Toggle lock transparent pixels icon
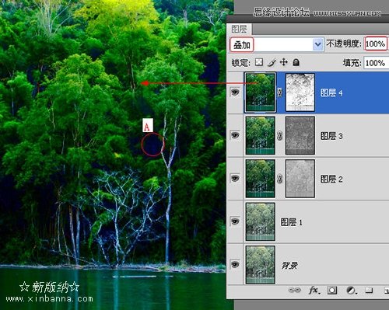The image size is (389, 310). pos(259,62)
